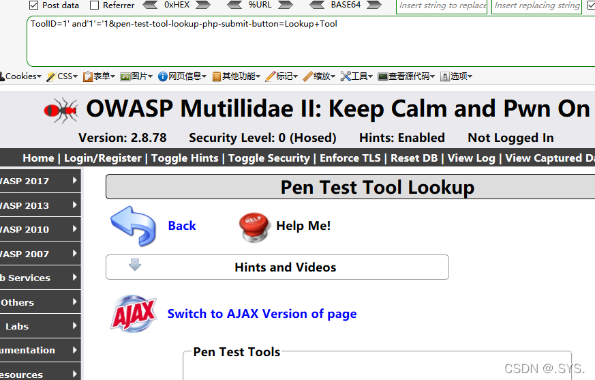The height and width of the screenshot is (380, 595).
Task: Open the CSS toolbar dropdown
Action: click(x=62, y=76)
